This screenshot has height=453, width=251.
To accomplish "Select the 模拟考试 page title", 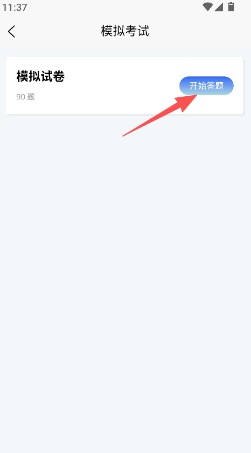I will [x=125, y=31].
